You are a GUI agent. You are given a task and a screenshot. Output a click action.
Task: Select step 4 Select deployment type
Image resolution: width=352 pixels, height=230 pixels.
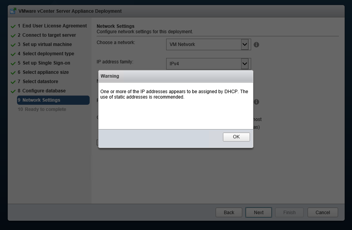[46, 54]
